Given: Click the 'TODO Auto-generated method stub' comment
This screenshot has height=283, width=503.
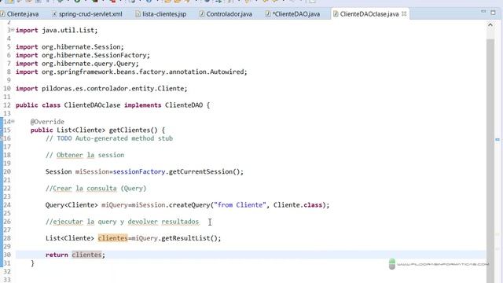Looking at the screenshot, I should (115, 138).
